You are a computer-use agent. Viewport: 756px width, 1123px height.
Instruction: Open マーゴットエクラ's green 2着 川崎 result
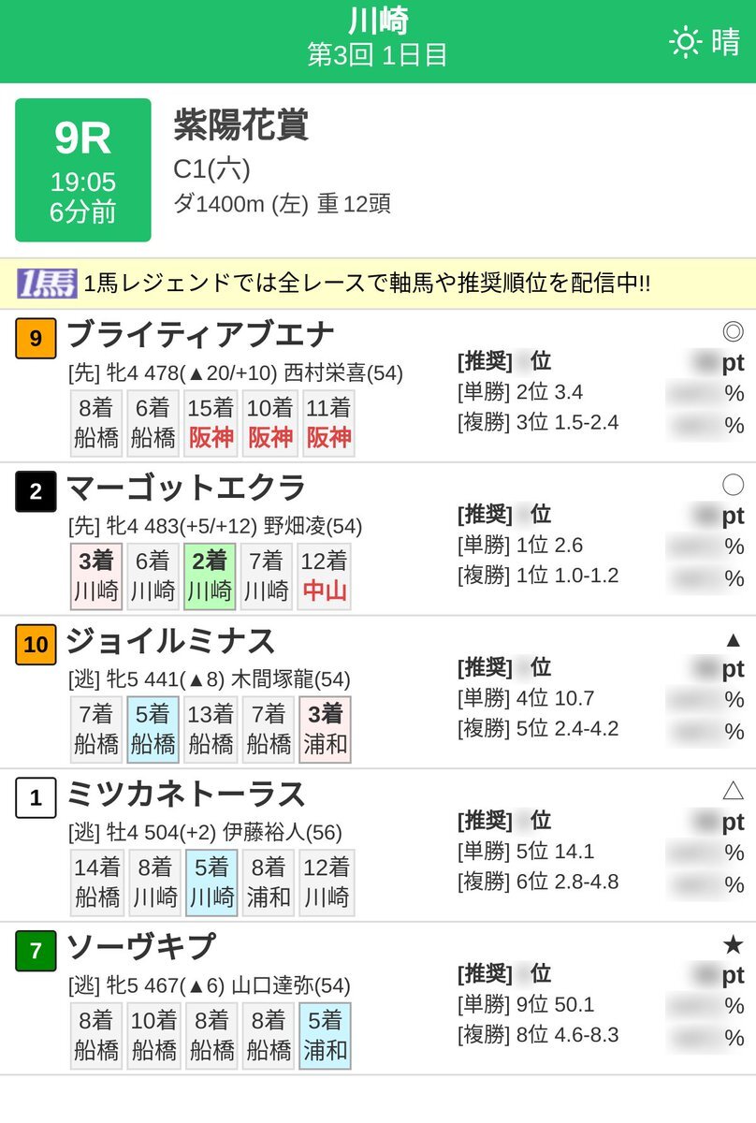(x=211, y=576)
